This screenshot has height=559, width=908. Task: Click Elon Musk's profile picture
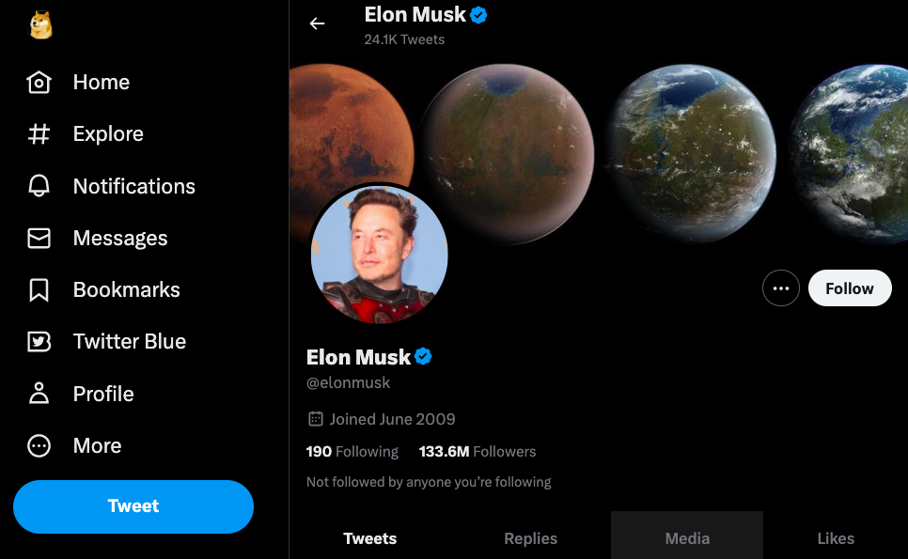point(379,254)
